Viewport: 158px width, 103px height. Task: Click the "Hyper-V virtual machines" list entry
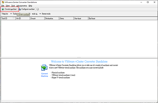61,77
